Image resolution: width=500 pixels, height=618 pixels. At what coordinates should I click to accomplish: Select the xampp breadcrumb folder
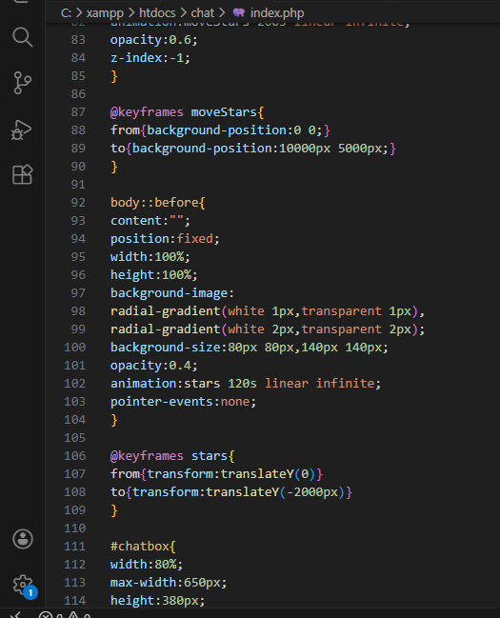point(105,13)
